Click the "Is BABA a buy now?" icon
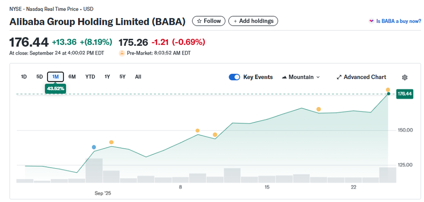This screenshot has width=424, height=202. (371, 21)
